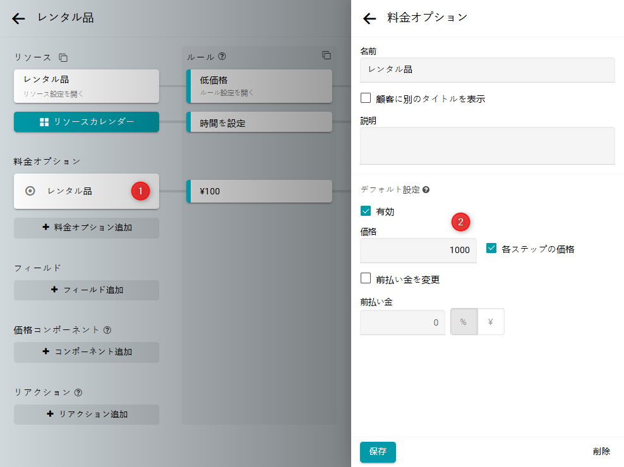Select the % prepayment unit toggle
This screenshot has height=467, width=624.
[x=464, y=322]
